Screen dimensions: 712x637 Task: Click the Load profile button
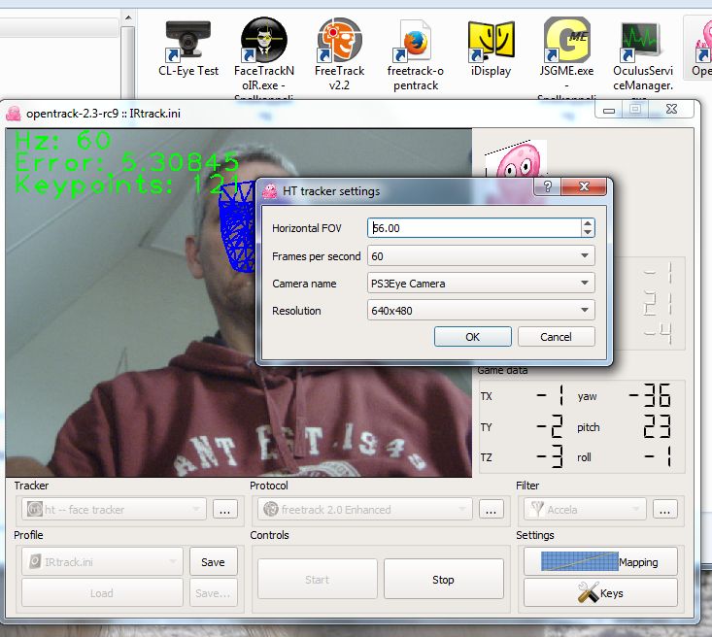(x=102, y=593)
